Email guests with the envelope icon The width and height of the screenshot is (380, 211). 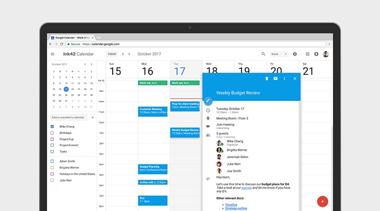point(276,78)
